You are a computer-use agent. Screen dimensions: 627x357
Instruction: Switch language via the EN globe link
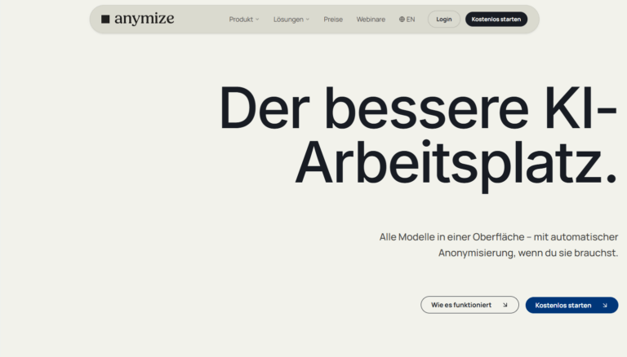(407, 20)
